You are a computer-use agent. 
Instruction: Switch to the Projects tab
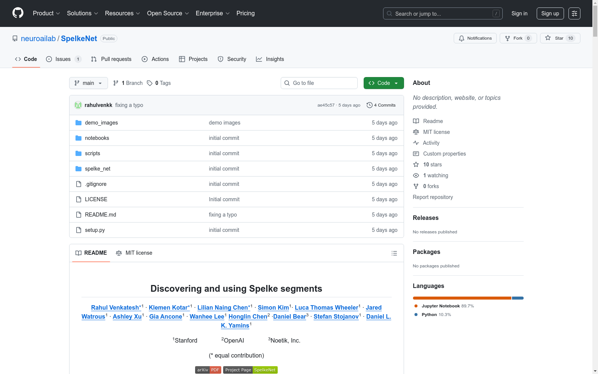click(193, 59)
